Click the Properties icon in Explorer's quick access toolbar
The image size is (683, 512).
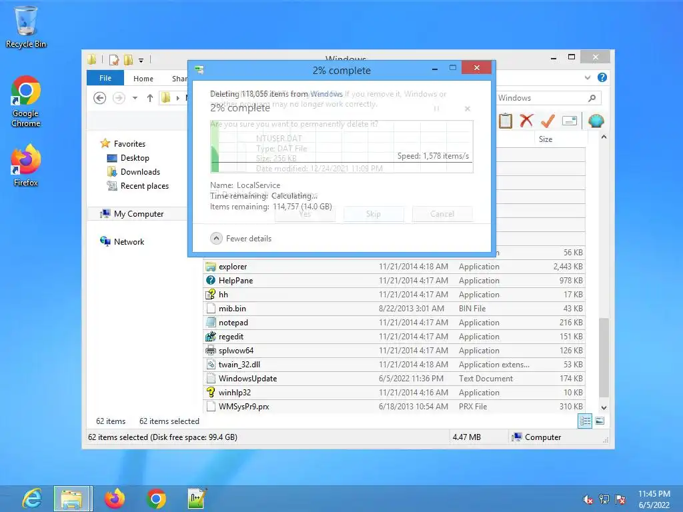click(113, 59)
